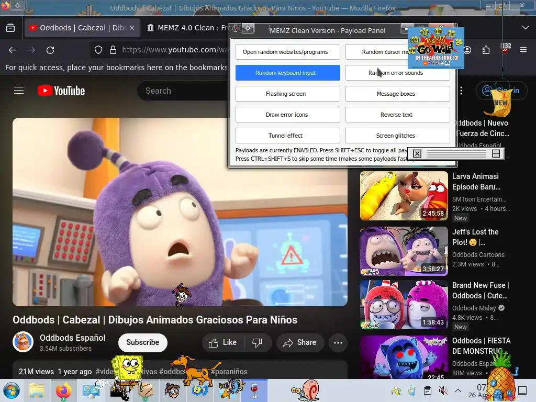Open the Oddbods Español channel name link
This screenshot has width=536, height=402.
click(x=72, y=338)
